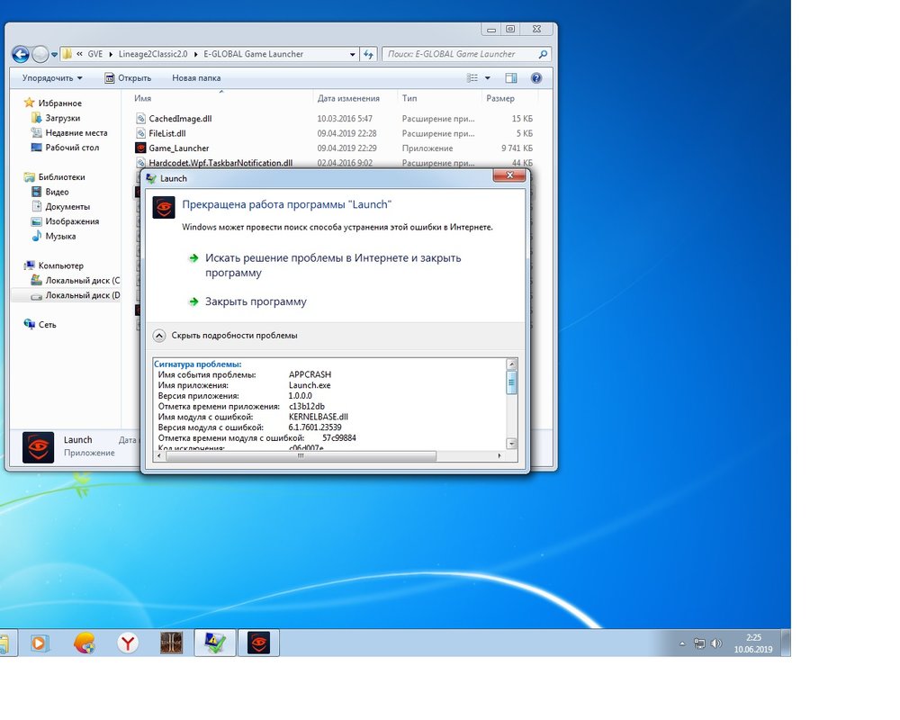Open the Упорядочить dropdown menu

[52, 78]
